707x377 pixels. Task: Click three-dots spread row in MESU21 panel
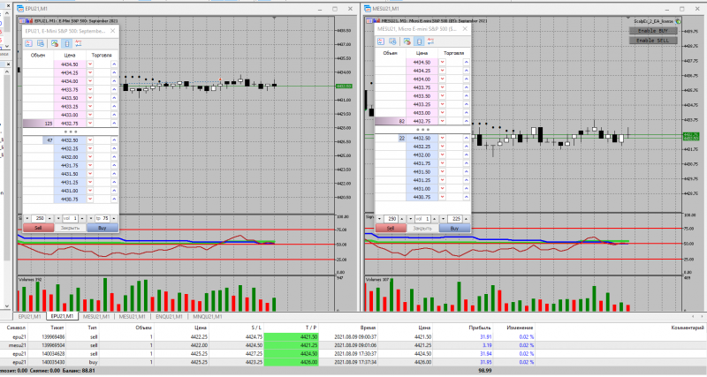pyautogui.click(x=423, y=130)
